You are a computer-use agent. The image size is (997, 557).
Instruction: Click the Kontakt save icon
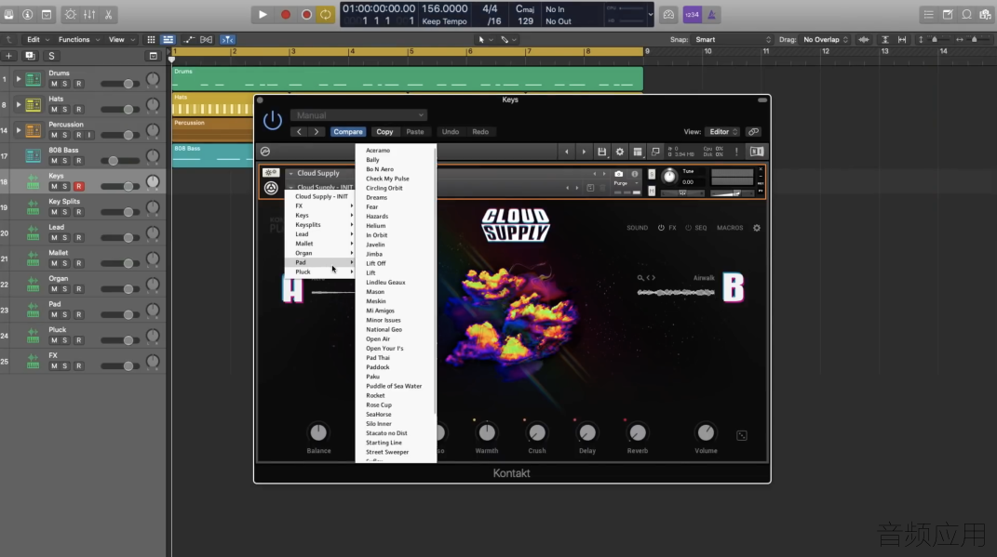click(x=601, y=152)
